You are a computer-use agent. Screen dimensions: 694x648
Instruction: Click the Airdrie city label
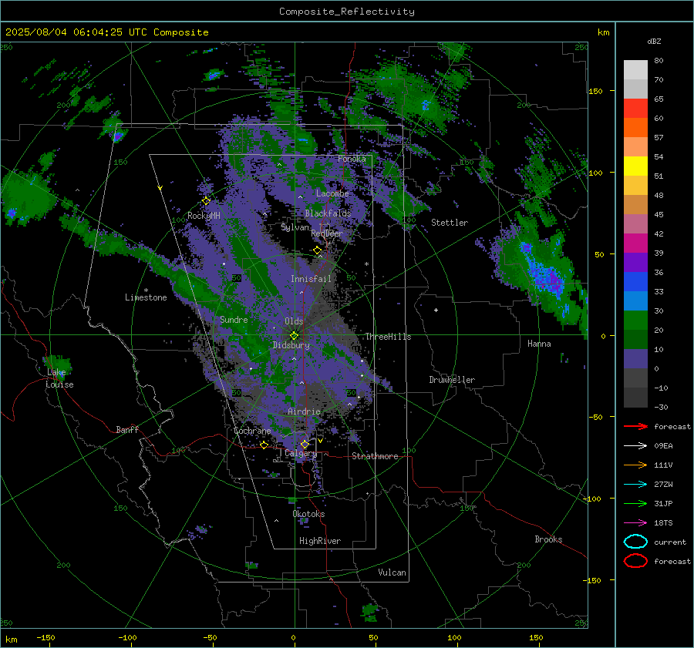point(304,411)
